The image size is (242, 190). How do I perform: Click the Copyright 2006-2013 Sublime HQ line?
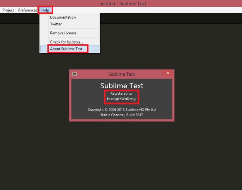point(122,110)
